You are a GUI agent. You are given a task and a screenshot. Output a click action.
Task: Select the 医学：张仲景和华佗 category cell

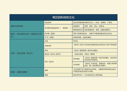pos(27,35)
